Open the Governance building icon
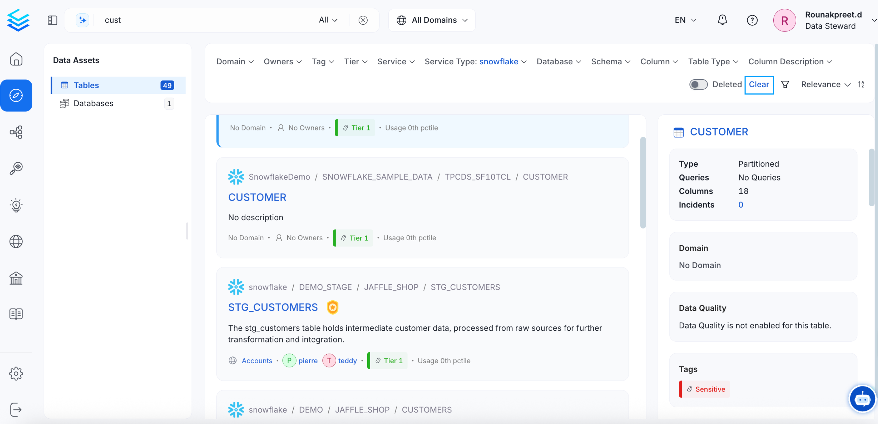 click(x=16, y=278)
